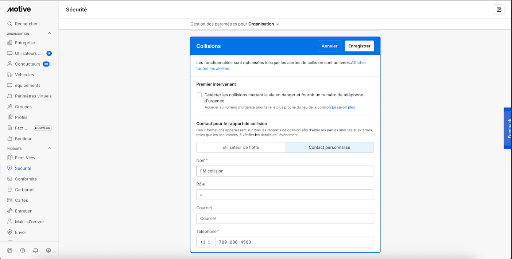Enable life-threatening collision detection checkbox

click(199, 95)
